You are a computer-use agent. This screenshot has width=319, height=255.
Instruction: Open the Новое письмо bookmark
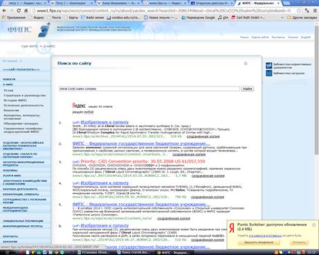pos(161,17)
